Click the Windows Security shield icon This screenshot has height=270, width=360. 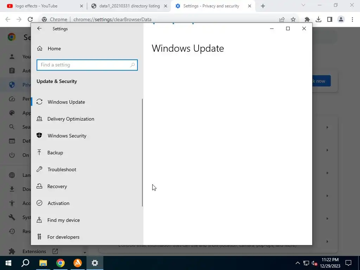tap(39, 135)
